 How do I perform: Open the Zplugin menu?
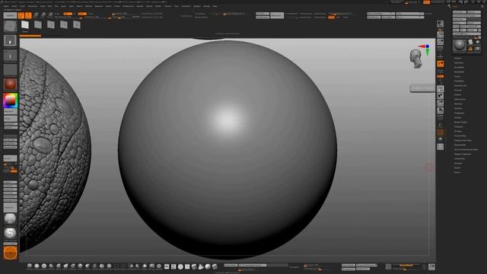tap(197, 6)
